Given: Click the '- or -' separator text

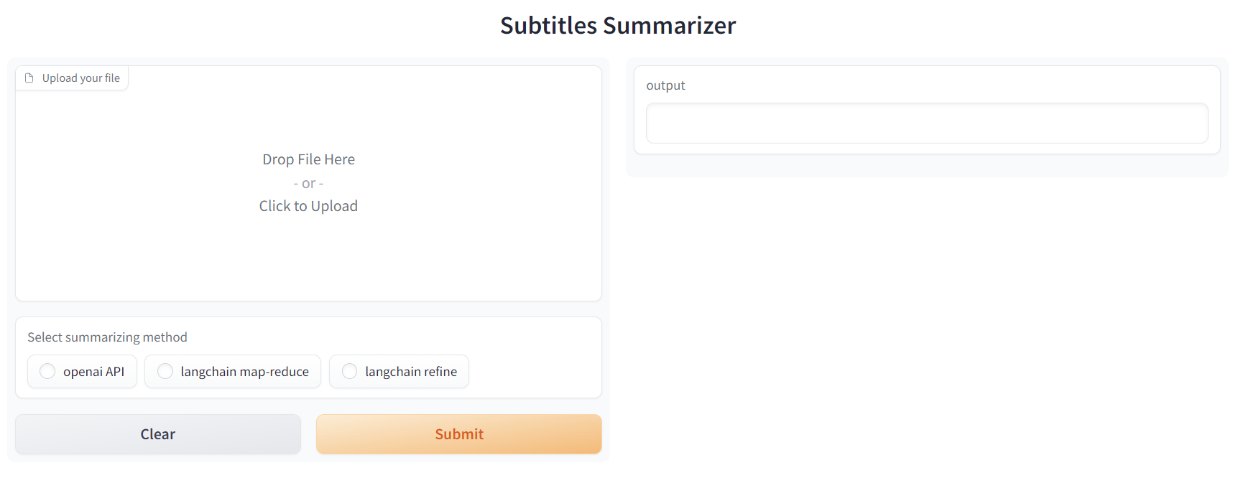Looking at the screenshot, I should point(308,183).
